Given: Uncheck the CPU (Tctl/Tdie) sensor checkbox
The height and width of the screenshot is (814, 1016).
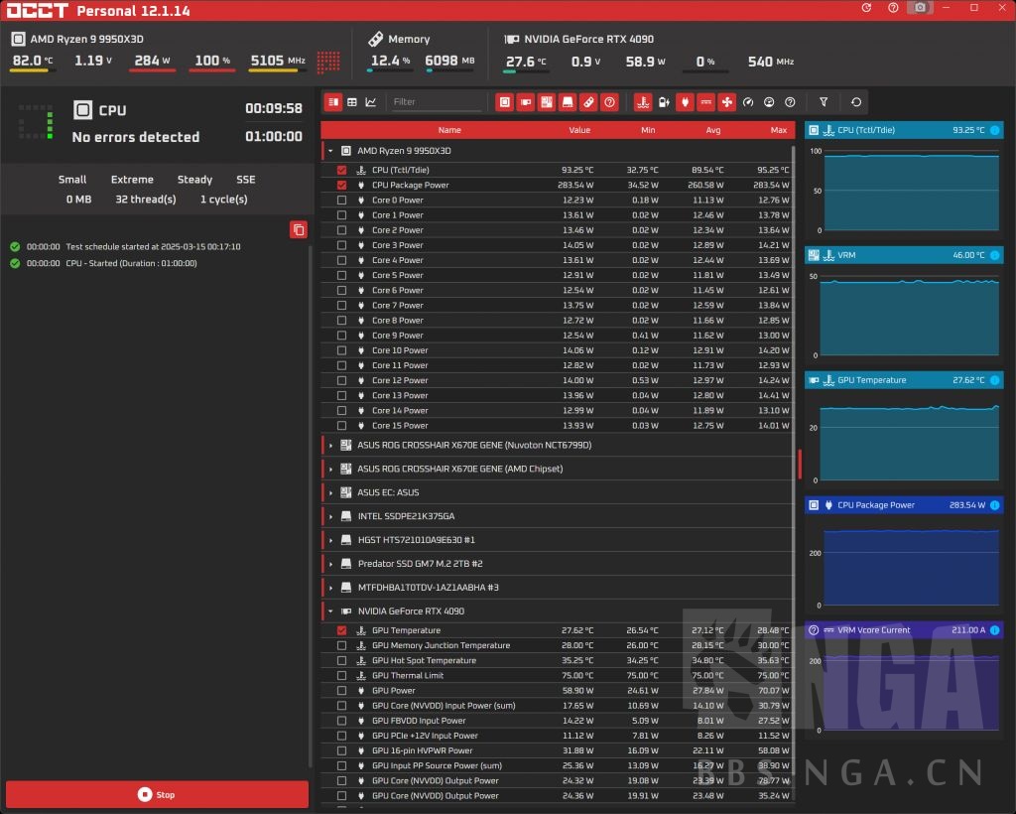Looking at the screenshot, I should (x=342, y=170).
